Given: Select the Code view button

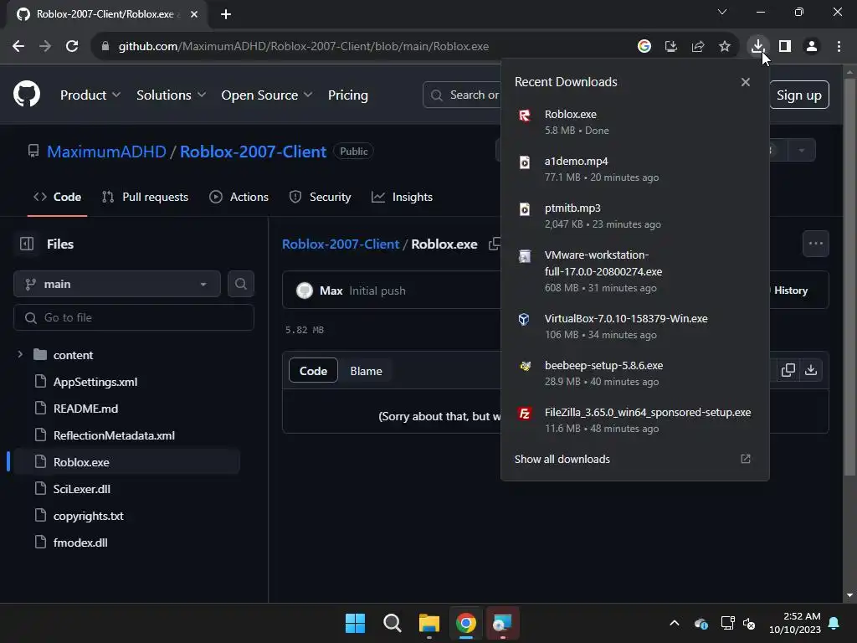Looking at the screenshot, I should [x=313, y=371].
